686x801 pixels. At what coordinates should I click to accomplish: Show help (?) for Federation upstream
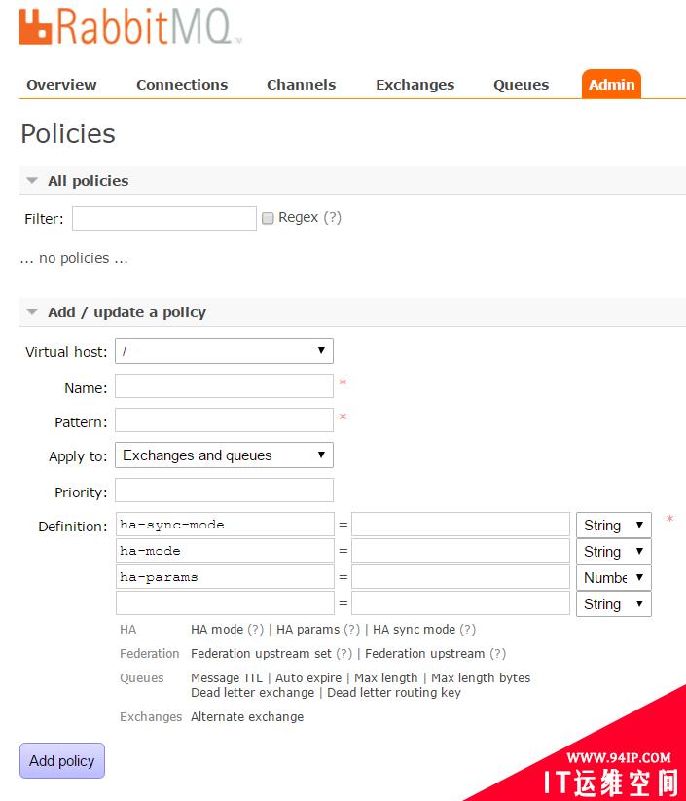497,654
